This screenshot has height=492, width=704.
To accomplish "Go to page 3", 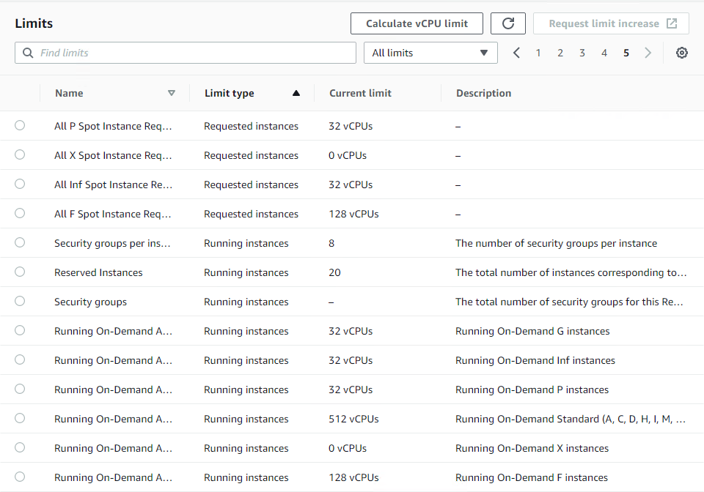I will tap(582, 53).
